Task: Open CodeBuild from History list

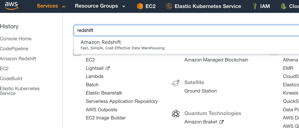Action: [x=11, y=78]
